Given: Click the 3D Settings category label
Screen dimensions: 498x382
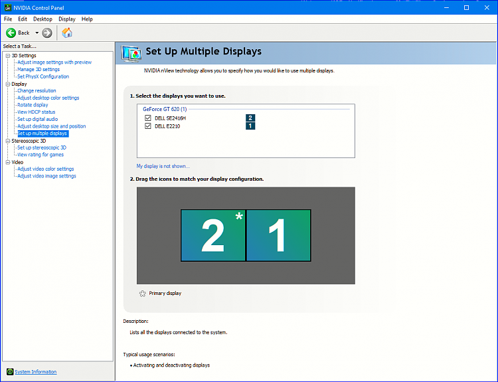Looking at the screenshot, I should pyautogui.click(x=24, y=56).
